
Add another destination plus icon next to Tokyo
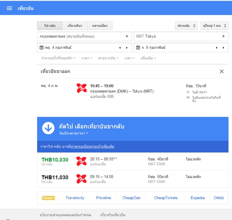click(223, 36)
